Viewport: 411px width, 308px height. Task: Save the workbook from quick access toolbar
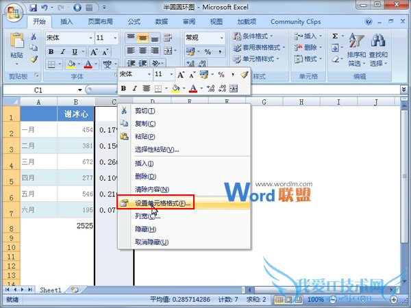pyautogui.click(x=34, y=8)
